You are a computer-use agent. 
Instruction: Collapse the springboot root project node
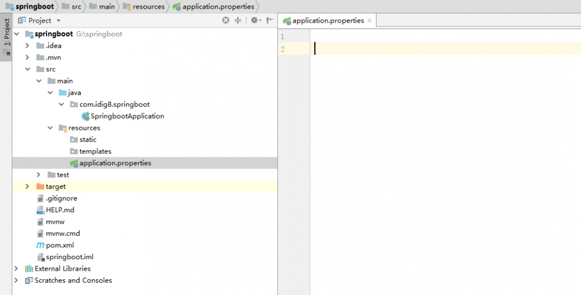16,34
